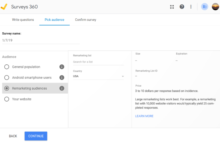Click the BACK button
This screenshot has height=143, width=220.
pos(13,136)
